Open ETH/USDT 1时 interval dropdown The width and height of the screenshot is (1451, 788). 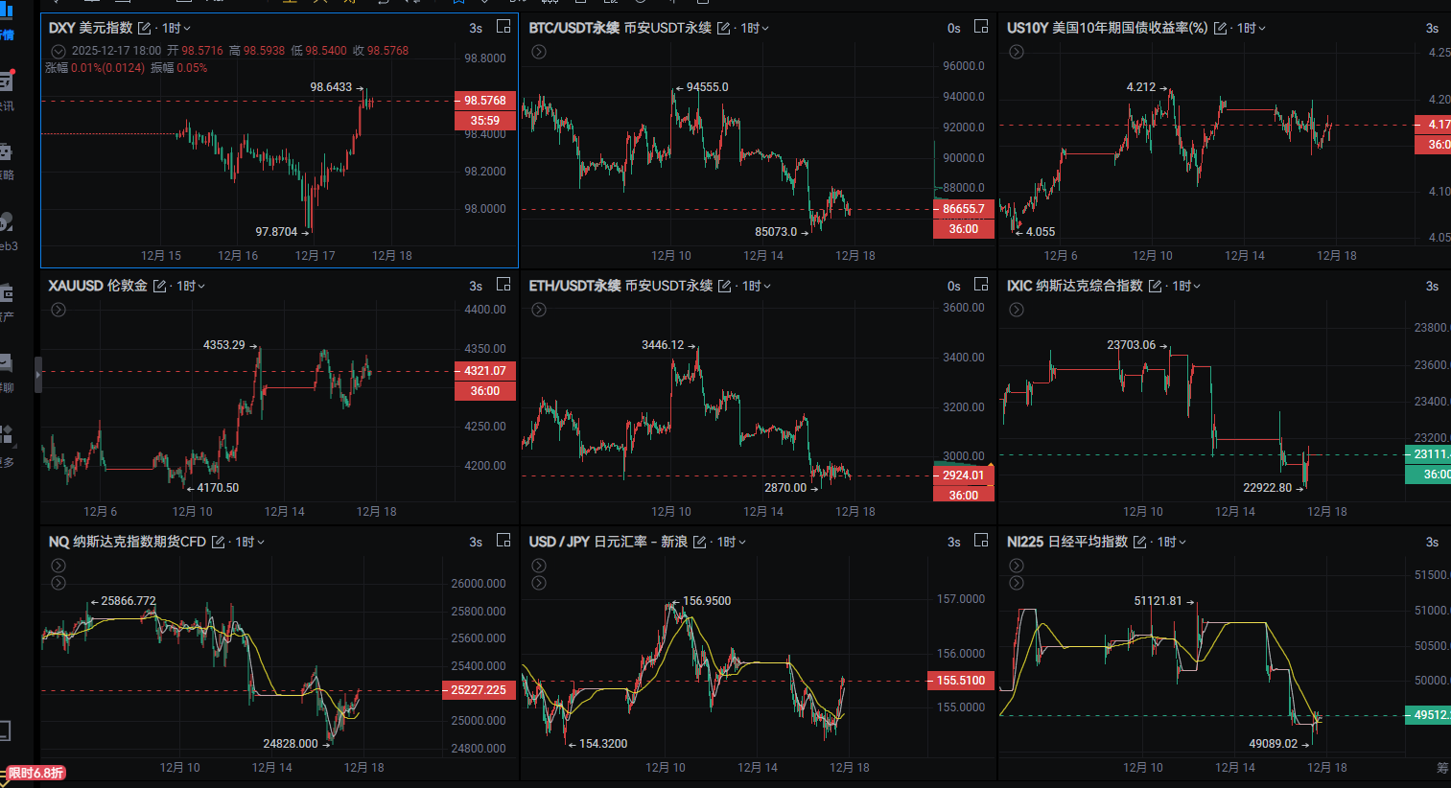756,287
